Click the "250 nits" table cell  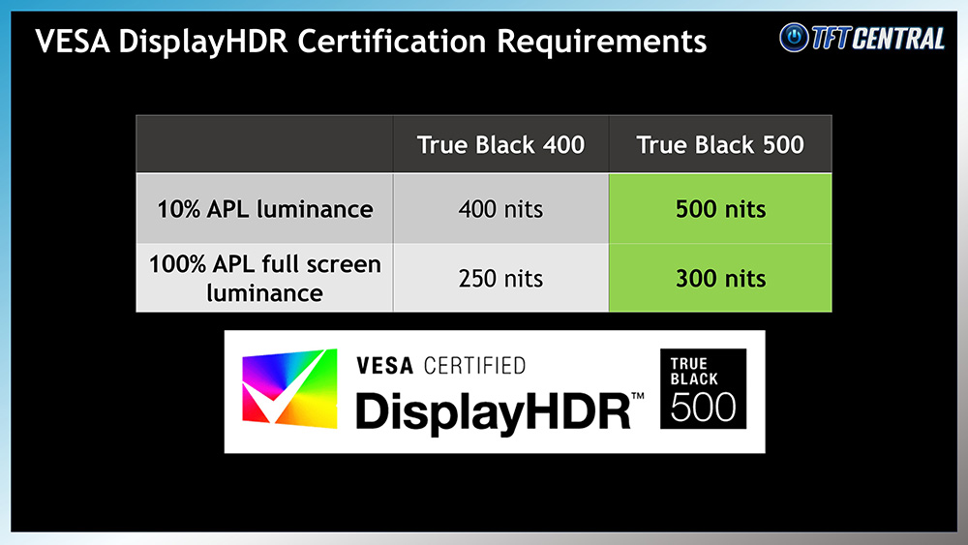(500, 279)
